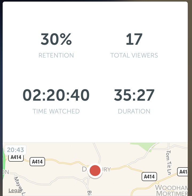Click the 20:43 timestamp badge
This screenshot has height=196, width=192.
(x=15, y=150)
